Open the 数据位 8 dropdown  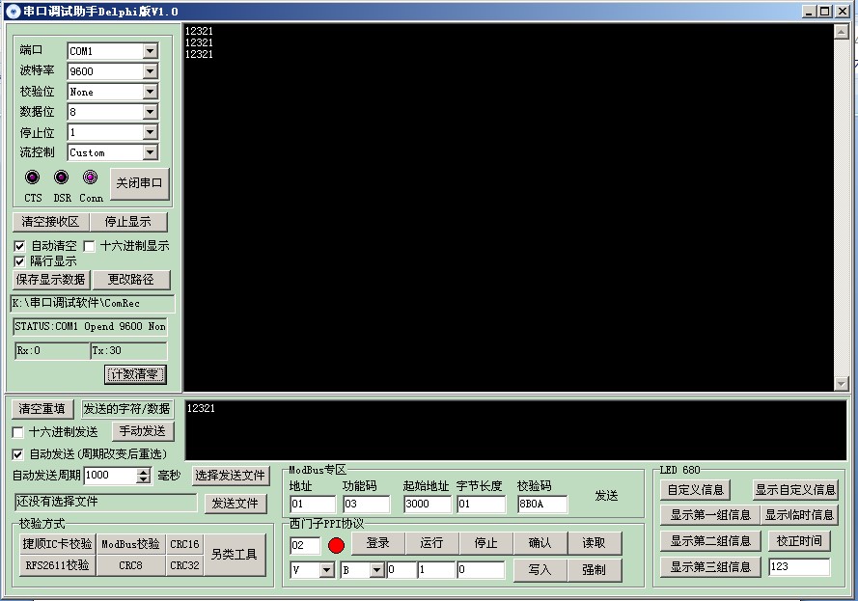pyautogui.click(x=151, y=112)
